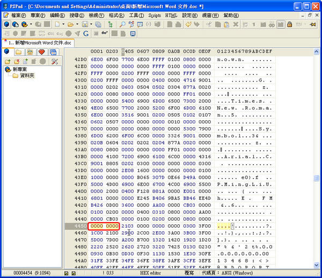Open the FTP tab in side panel
This screenshot has height=278, width=322.
(30, 52)
